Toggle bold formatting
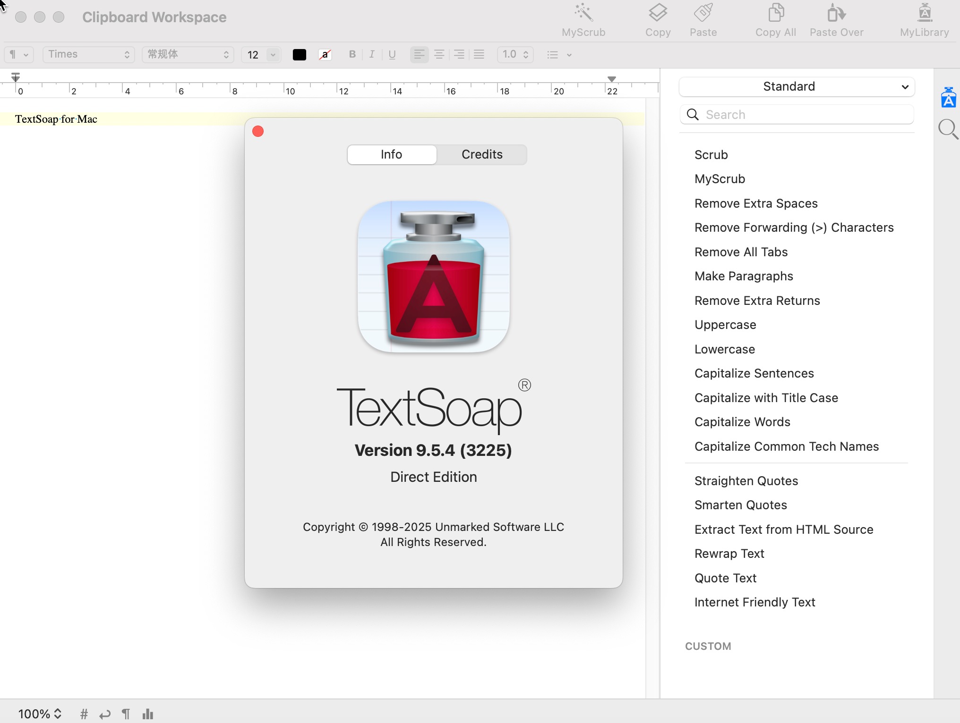The width and height of the screenshot is (960, 723). tap(352, 54)
